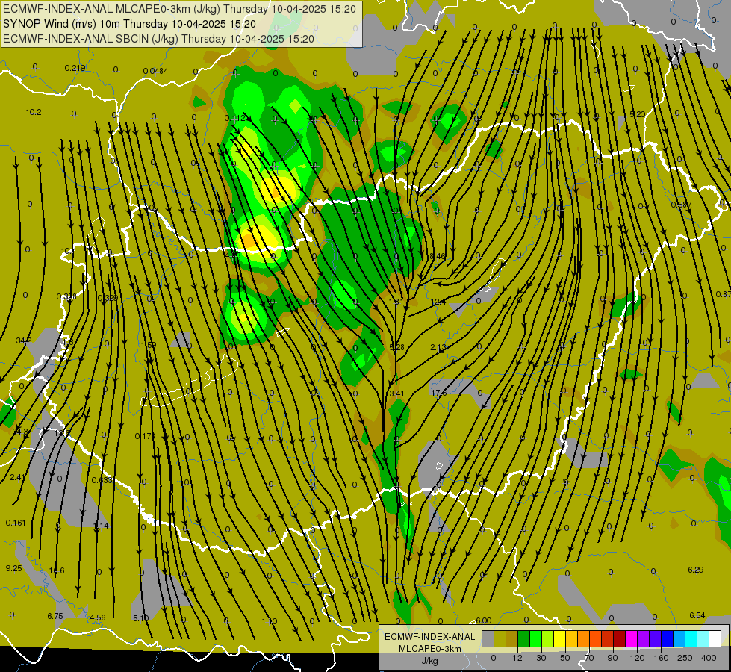Click the map value 10.2
Image resolution: width=731 pixels, height=672 pixels.
point(34,113)
